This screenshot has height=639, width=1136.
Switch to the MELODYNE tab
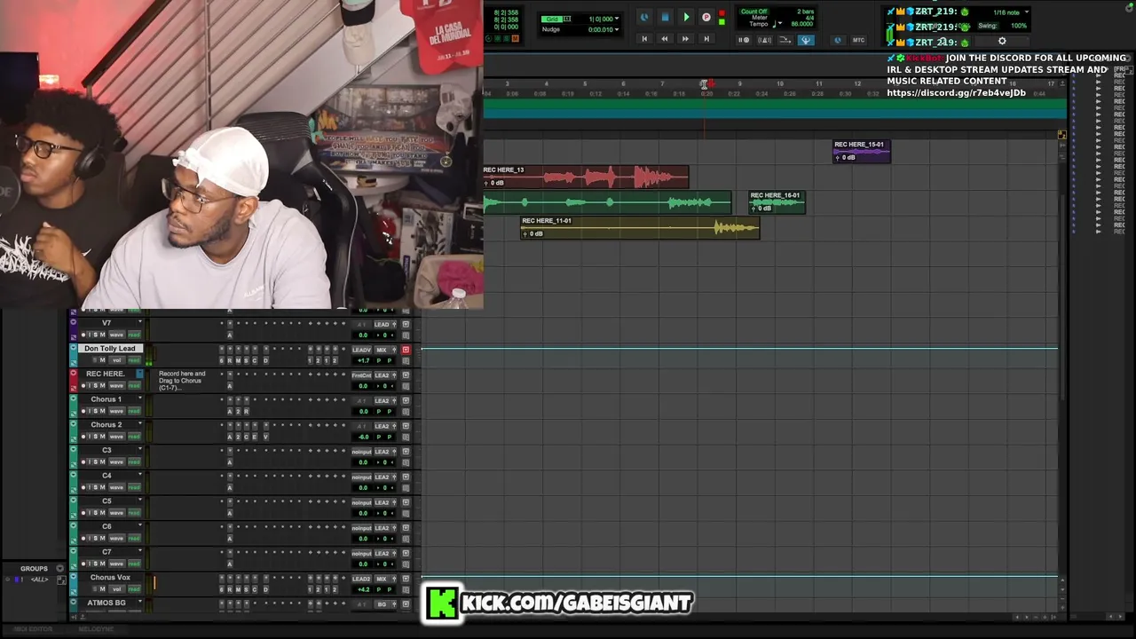96,629
